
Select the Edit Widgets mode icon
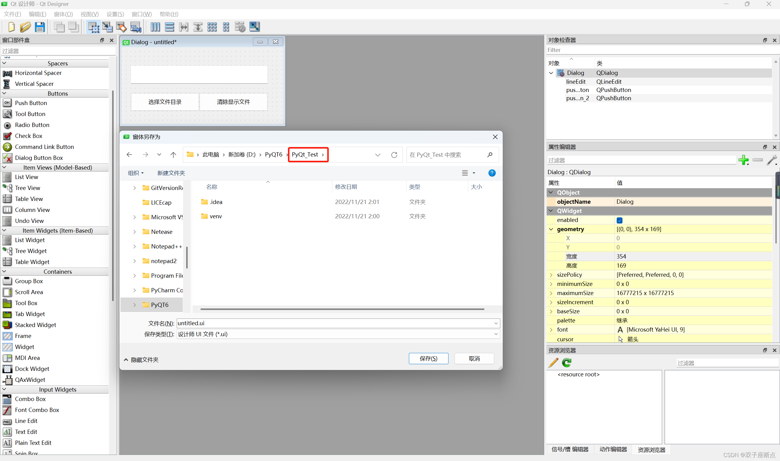[93, 27]
